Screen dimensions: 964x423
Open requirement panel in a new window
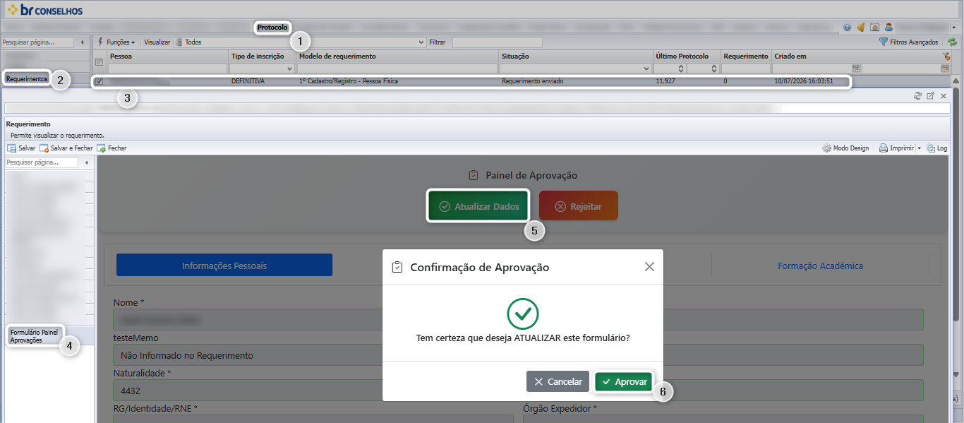[930, 95]
